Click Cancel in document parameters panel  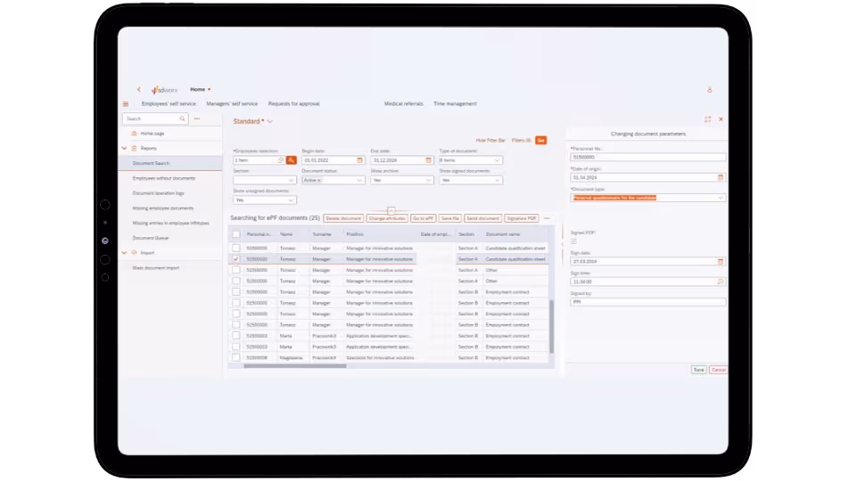coord(719,370)
